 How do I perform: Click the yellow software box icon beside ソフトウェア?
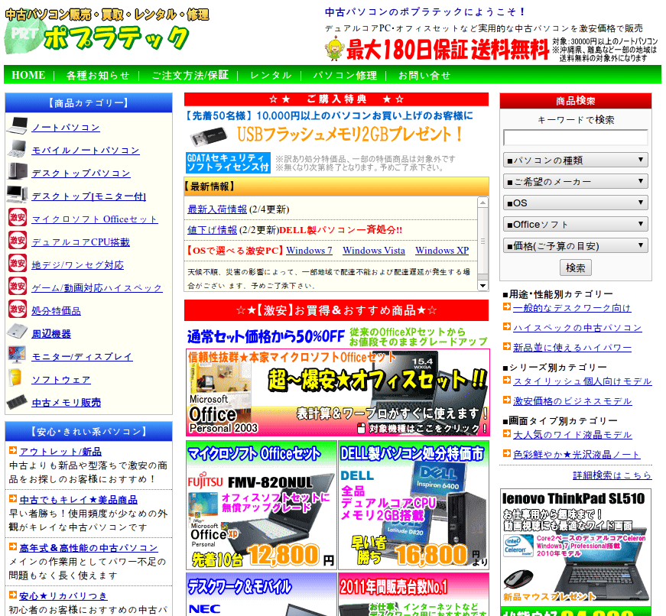pyautogui.click(x=17, y=378)
